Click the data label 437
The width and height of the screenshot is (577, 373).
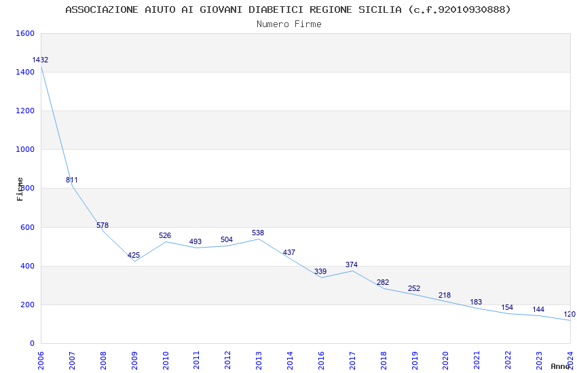click(x=289, y=252)
